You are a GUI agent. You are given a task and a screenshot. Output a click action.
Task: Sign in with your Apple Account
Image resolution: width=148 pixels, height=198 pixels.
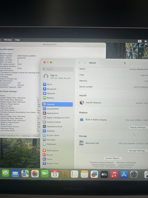[57, 77]
